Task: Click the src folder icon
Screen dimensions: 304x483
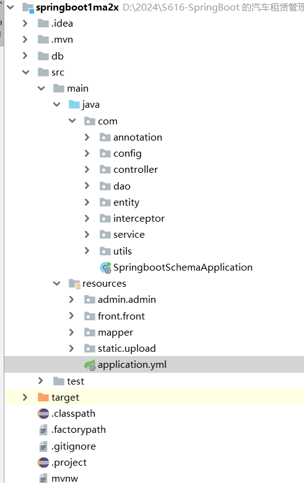Action: (43, 72)
